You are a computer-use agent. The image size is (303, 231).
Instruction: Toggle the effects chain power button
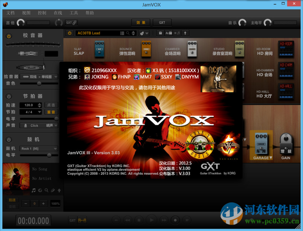pos(69,33)
